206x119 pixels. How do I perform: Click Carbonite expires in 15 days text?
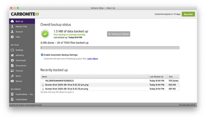[x=168, y=14]
